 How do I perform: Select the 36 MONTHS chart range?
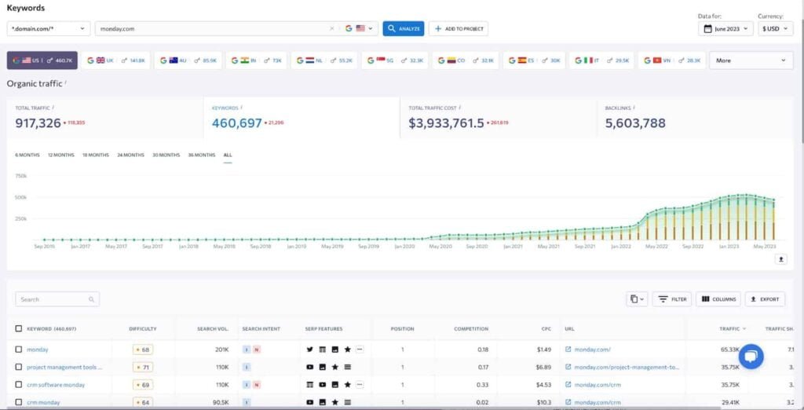tap(202, 155)
